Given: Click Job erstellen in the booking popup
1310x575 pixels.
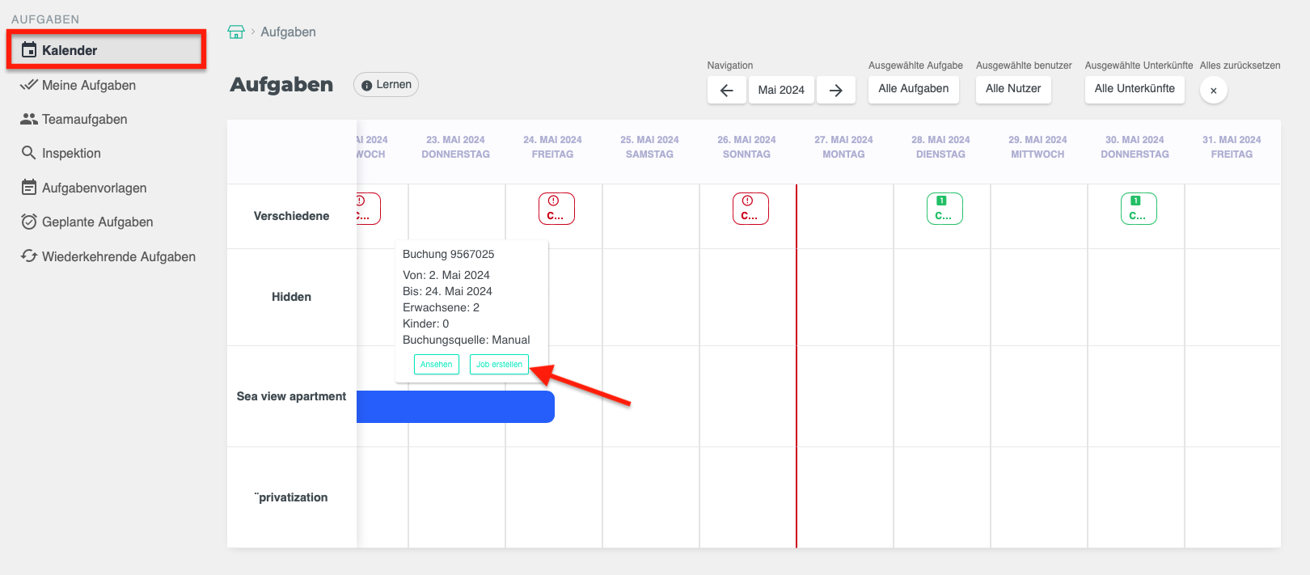Looking at the screenshot, I should [x=499, y=365].
